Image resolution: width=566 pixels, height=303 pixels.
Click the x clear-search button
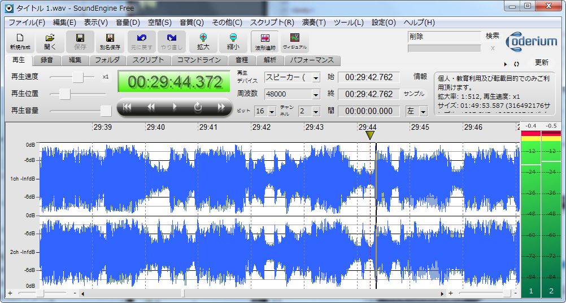(x=493, y=49)
